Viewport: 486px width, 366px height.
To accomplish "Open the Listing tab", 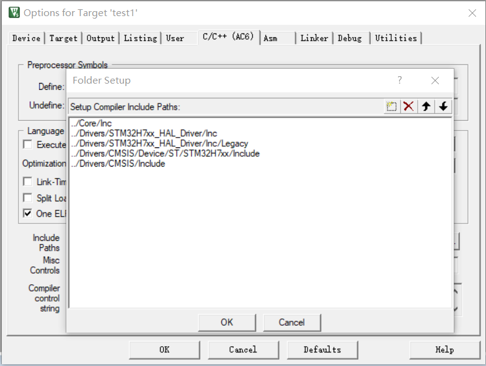I will 140,38.
